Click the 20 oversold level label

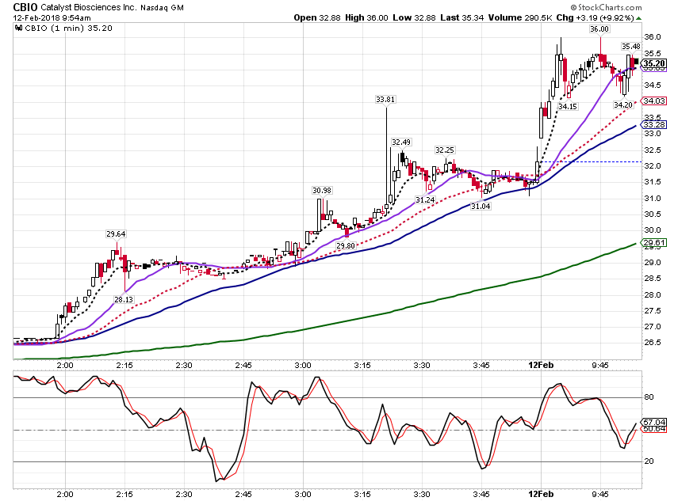click(649, 461)
